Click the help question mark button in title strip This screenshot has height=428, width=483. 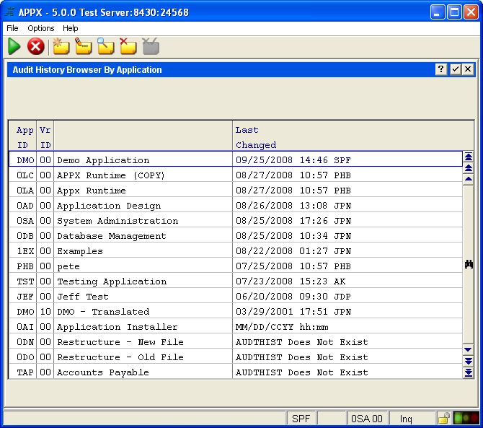tap(440, 69)
